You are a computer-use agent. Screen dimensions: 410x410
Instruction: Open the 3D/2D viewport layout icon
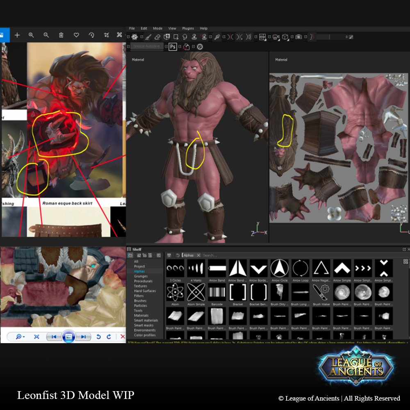pos(262,37)
